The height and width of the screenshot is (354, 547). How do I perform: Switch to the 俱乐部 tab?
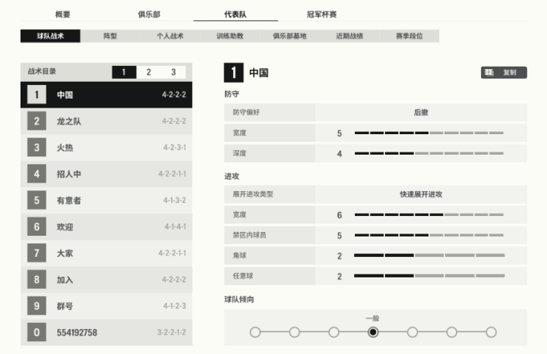(149, 14)
